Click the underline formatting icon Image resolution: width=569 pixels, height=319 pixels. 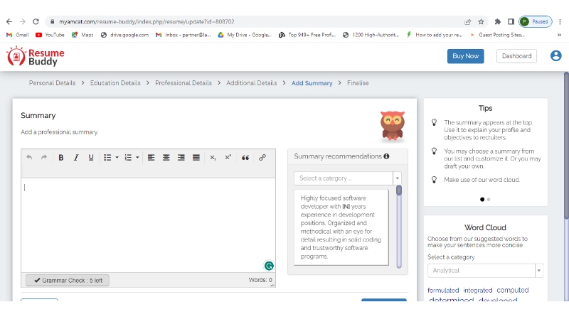point(91,158)
